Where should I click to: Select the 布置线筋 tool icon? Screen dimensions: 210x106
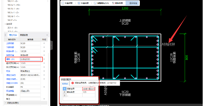[x=79, y=3]
